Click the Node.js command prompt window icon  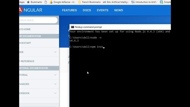(72, 27)
